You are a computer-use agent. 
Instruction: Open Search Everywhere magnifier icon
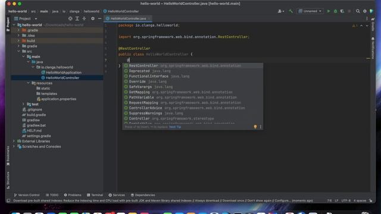pos(358,11)
